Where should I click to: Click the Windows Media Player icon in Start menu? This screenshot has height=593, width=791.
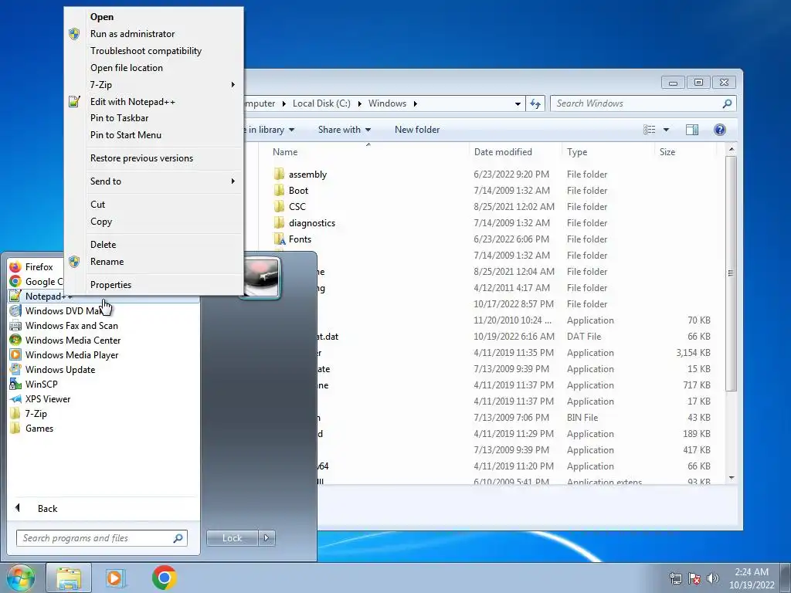(x=15, y=354)
